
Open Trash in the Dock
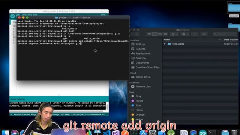[x=234, y=132]
